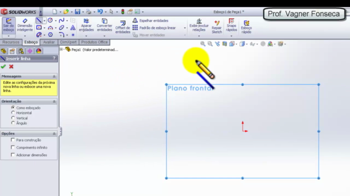Select the sketch Text tool
This screenshot has width=350, height=196.
73,28
